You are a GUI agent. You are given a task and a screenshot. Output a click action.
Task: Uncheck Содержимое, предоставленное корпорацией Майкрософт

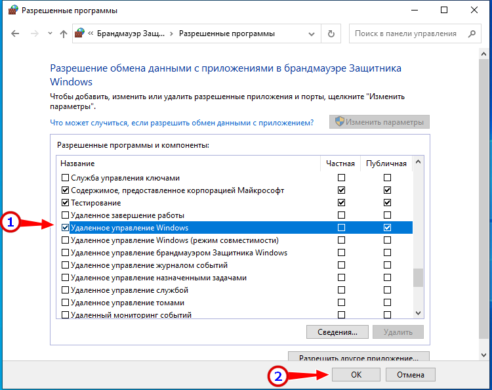click(65, 190)
